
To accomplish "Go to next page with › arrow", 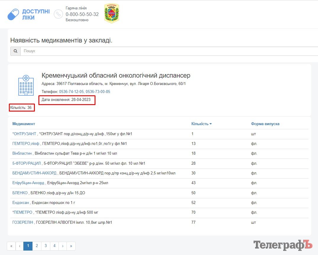I will [x=63, y=246].
